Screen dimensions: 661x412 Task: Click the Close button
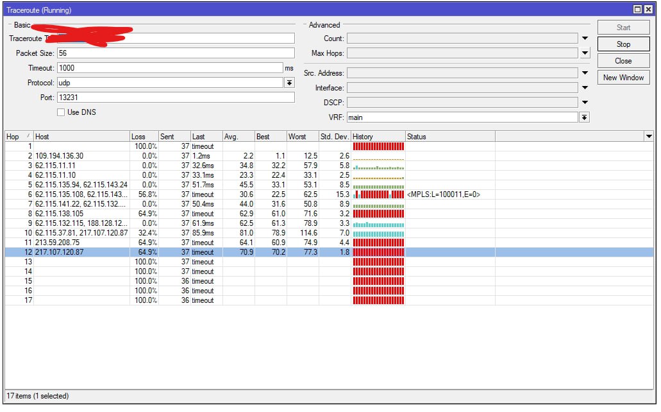(623, 61)
